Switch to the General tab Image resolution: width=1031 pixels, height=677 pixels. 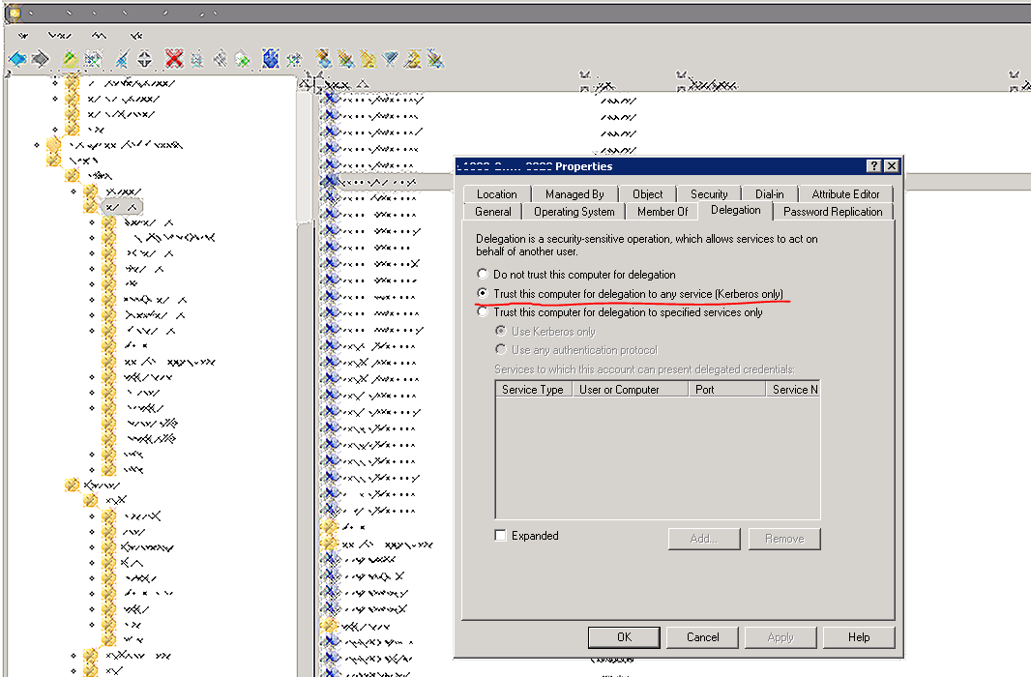[493, 212]
